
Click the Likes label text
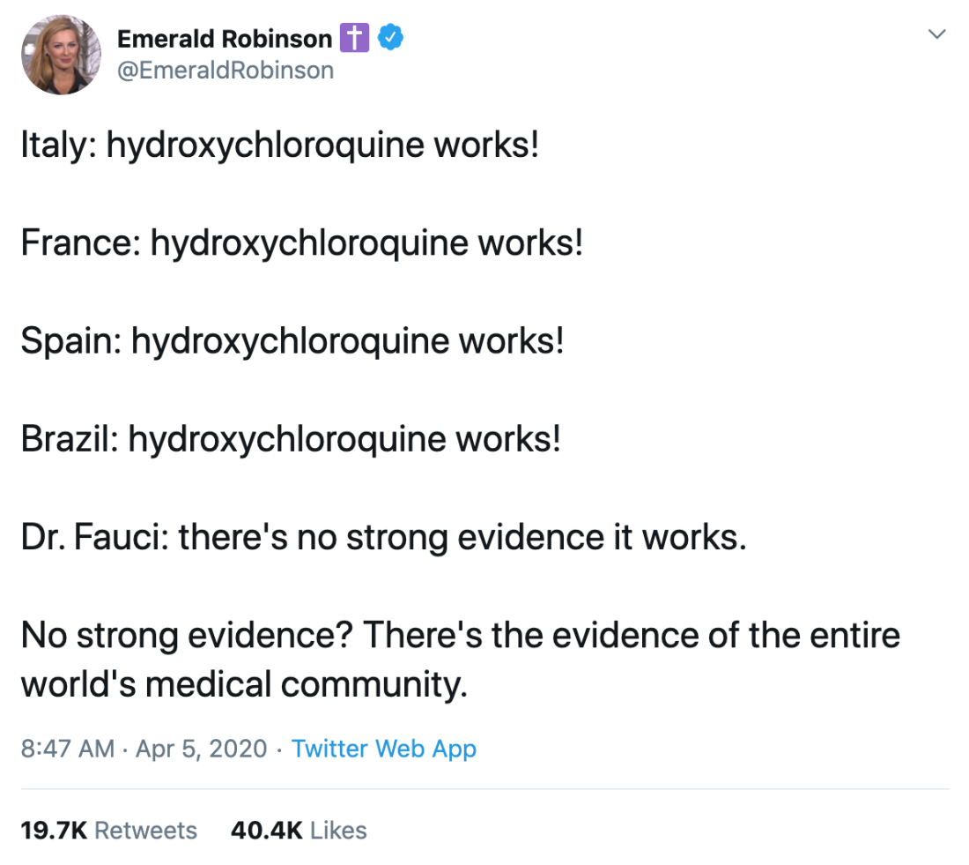(338, 831)
